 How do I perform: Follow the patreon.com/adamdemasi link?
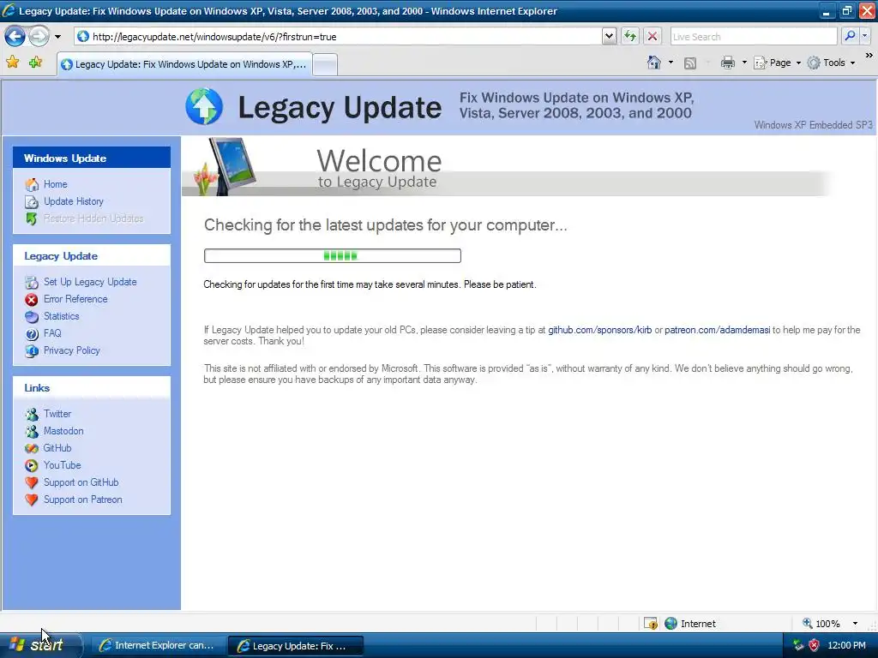pyautogui.click(x=718, y=330)
